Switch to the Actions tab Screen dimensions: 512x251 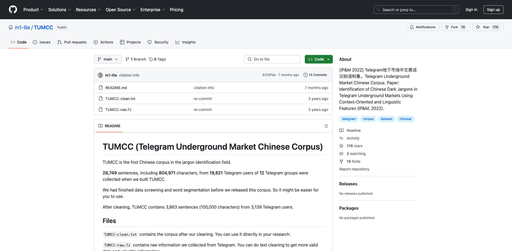[103, 42]
